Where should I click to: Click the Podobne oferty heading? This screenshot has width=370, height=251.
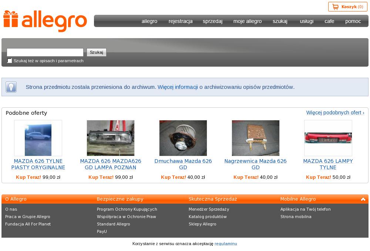click(x=26, y=113)
